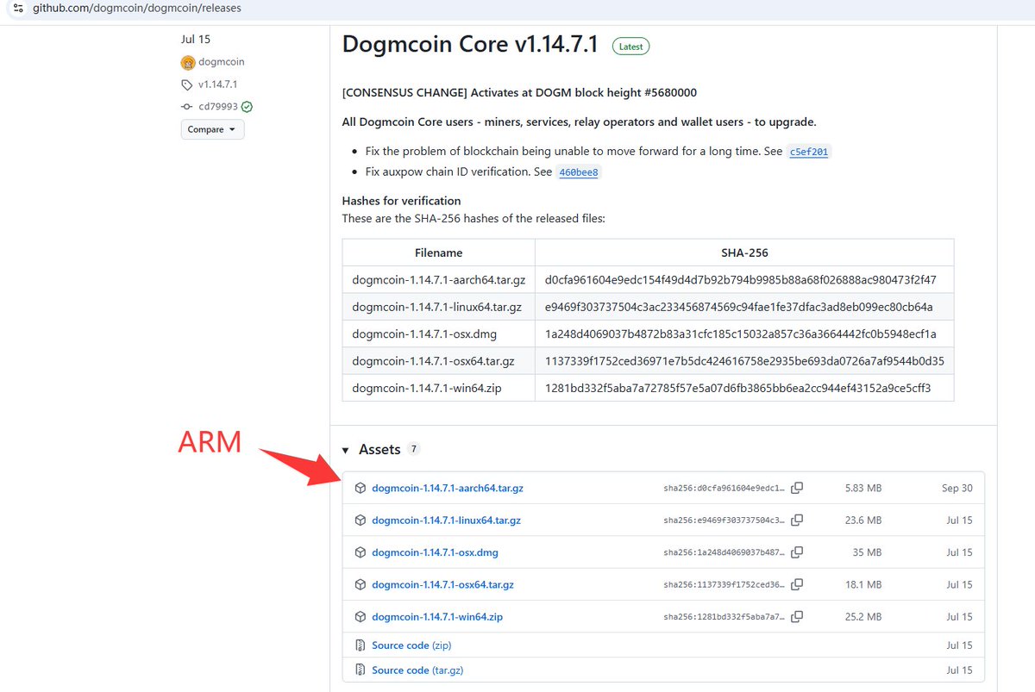1035x692 pixels.
Task: Copy the sha256 of the aarch64.tar.gz asset
Action: (797, 488)
